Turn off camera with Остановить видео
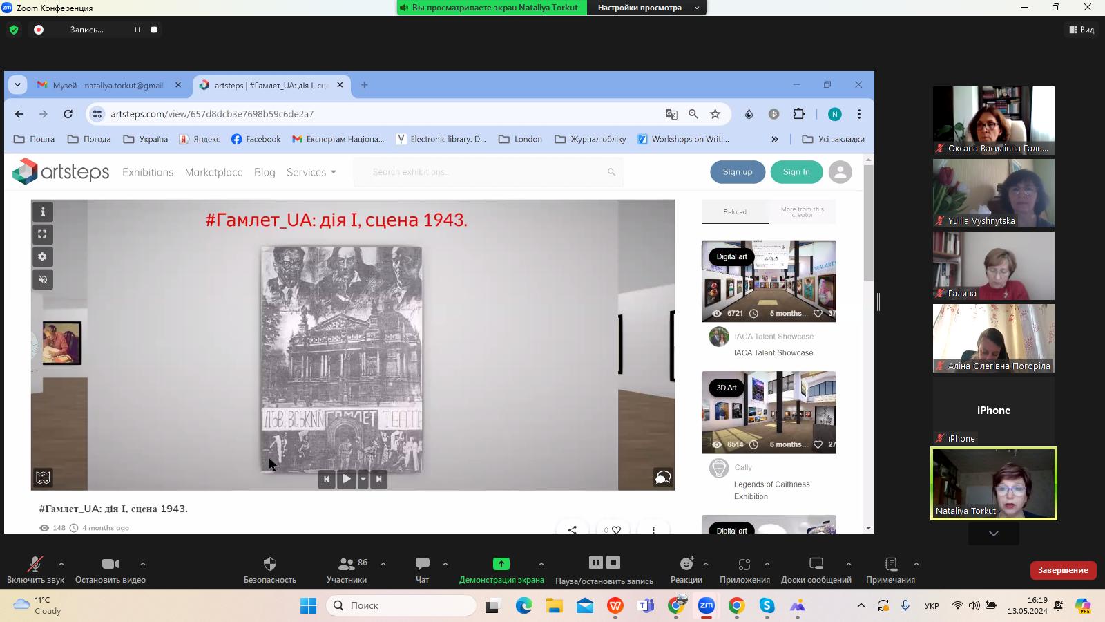 coord(110,564)
